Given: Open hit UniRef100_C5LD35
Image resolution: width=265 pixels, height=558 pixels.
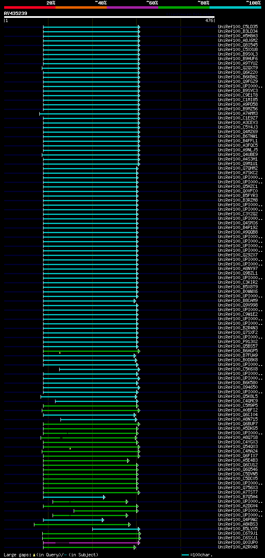Looking at the screenshot, I should [238, 27].
